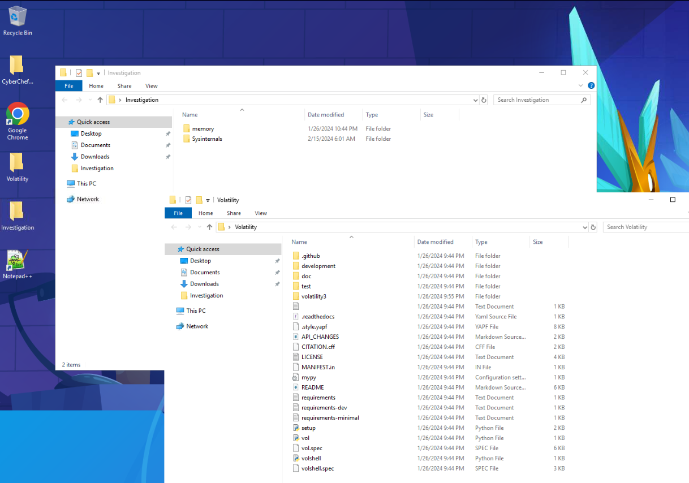
Task: Open the File menu in Volatility window
Action: point(178,213)
